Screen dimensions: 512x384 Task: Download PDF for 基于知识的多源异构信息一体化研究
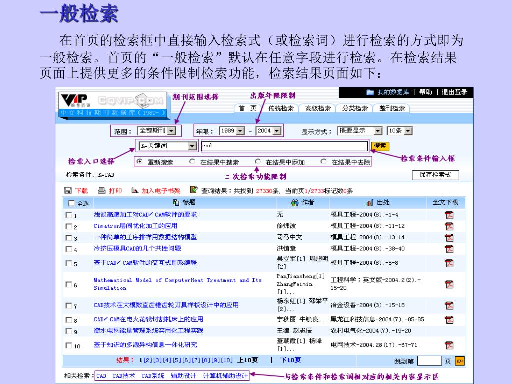449,345
